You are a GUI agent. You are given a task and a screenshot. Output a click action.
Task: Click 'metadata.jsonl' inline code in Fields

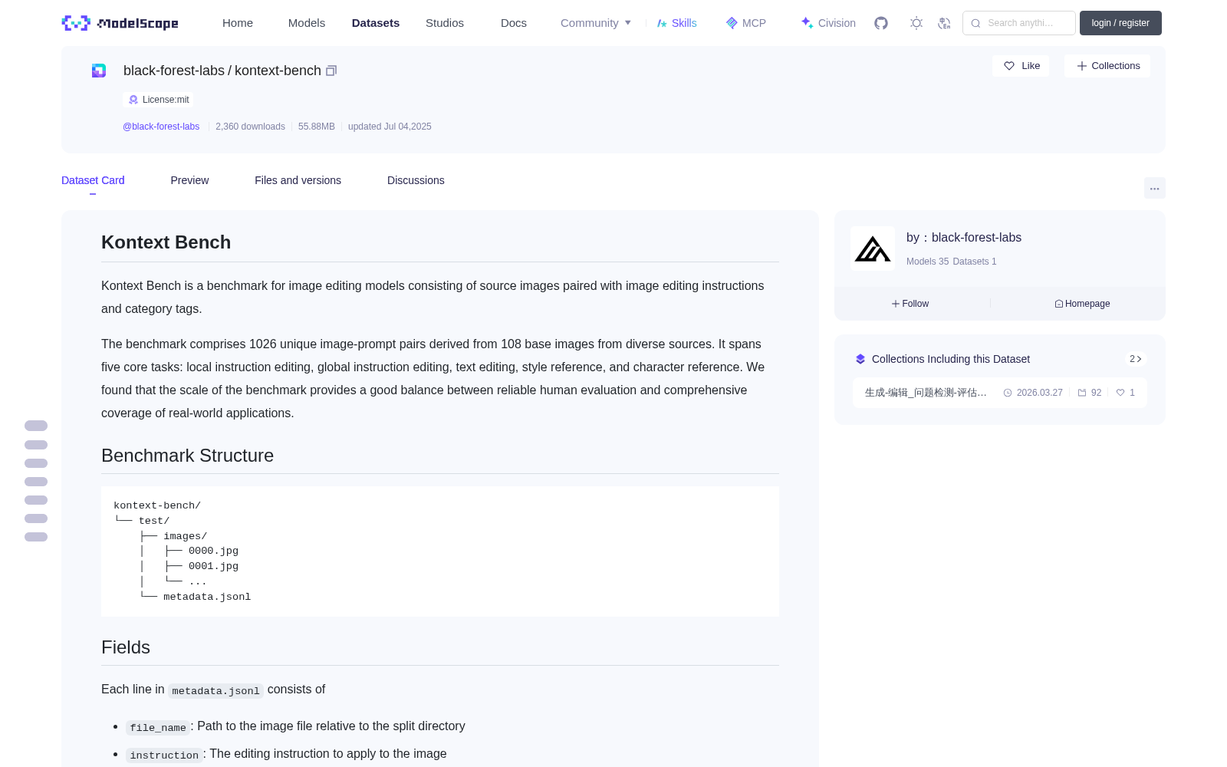[216, 690]
